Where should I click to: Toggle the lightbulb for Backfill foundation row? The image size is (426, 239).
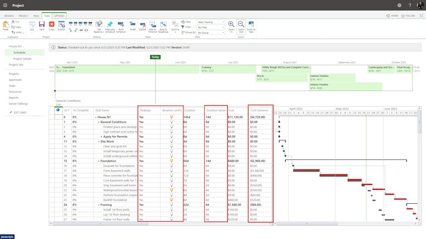tap(171, 200)
